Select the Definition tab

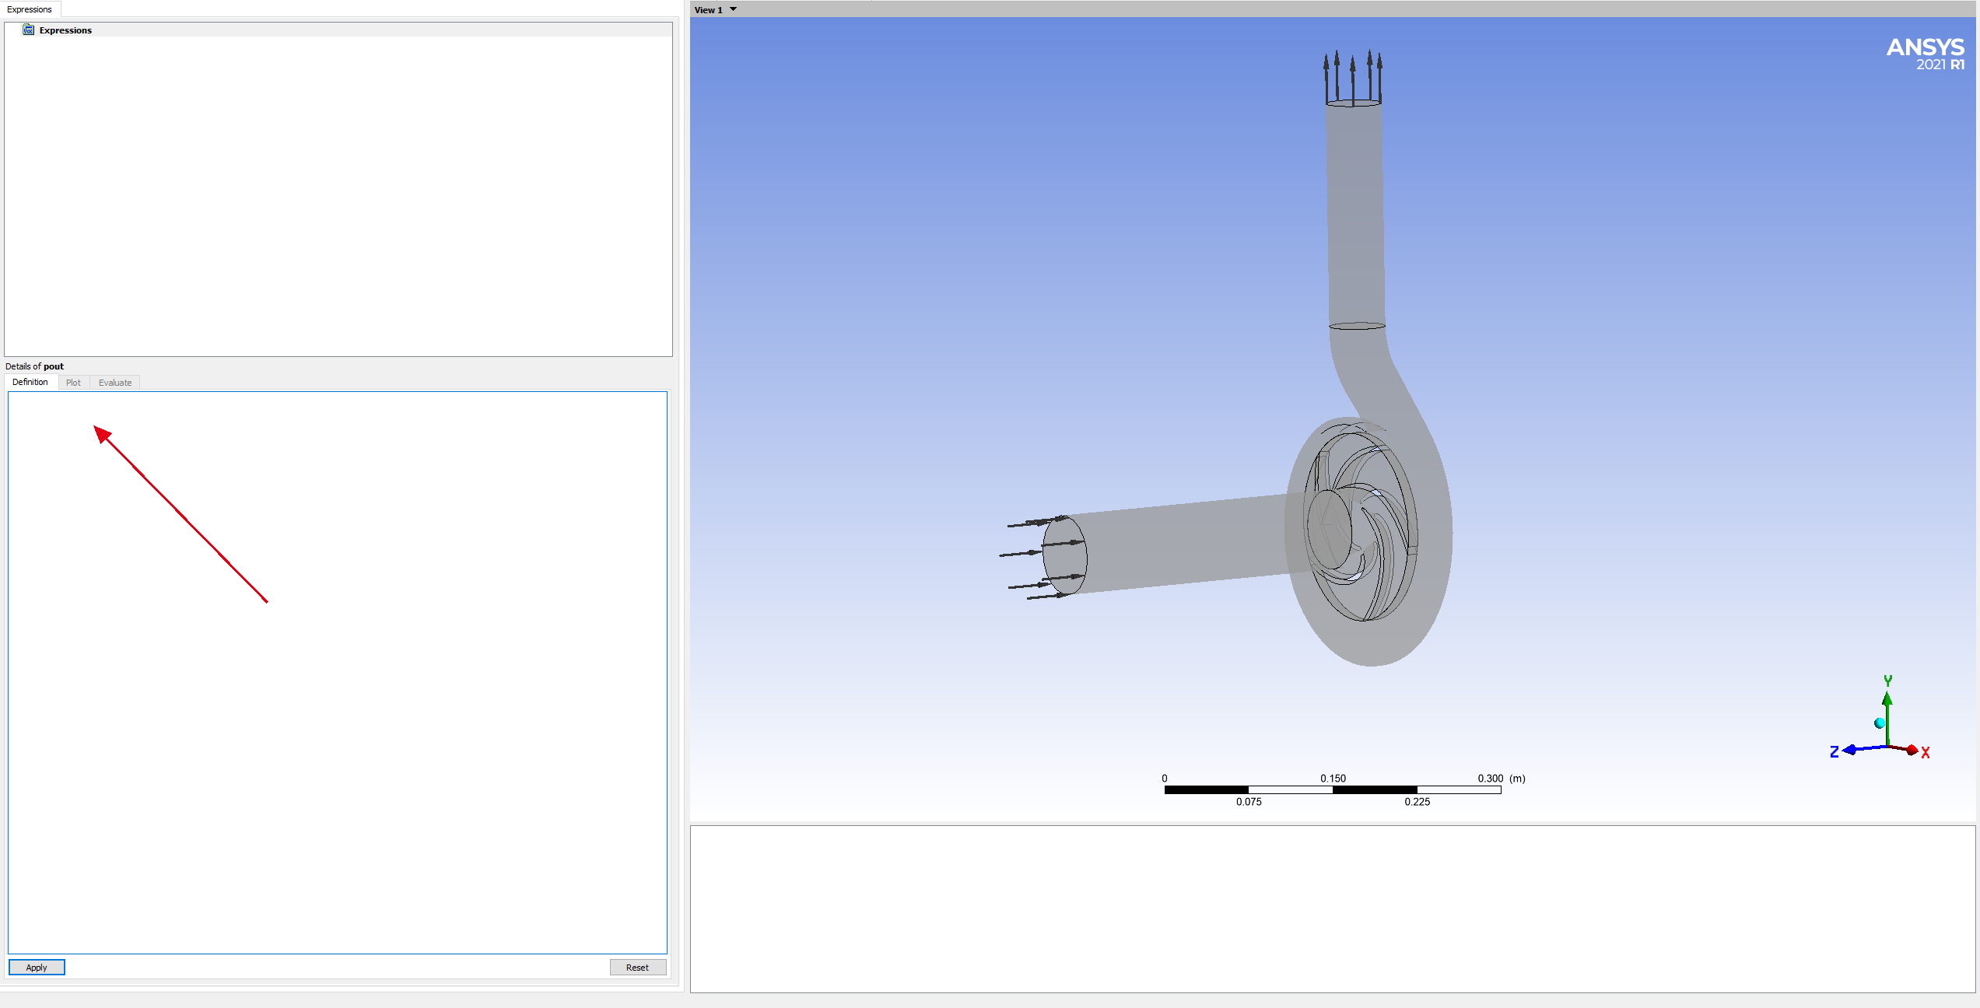[30, 382]
